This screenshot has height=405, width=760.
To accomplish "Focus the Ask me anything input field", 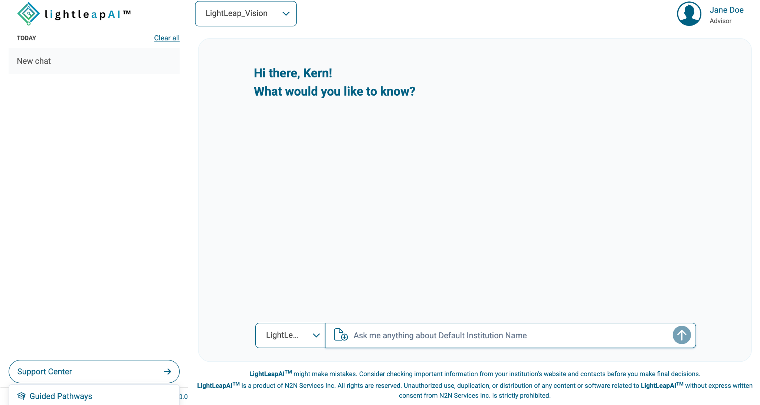I will (x=511, y=335).
